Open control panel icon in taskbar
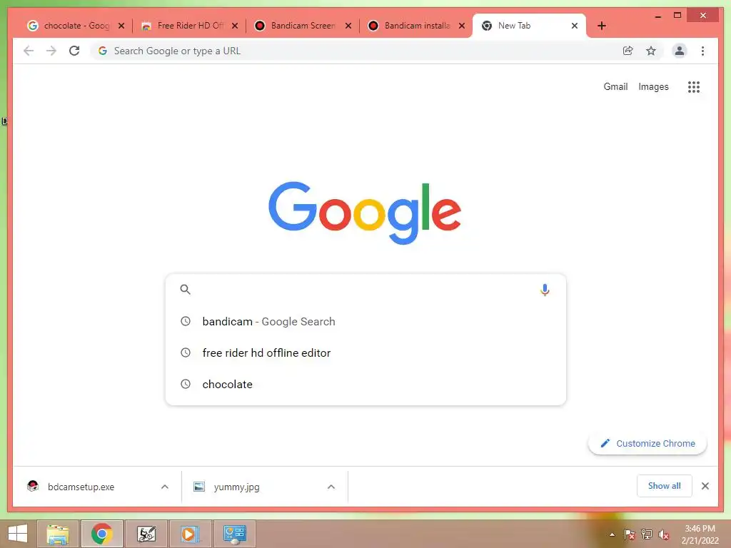The image size is (731, 548). click(x=234, y=534)
